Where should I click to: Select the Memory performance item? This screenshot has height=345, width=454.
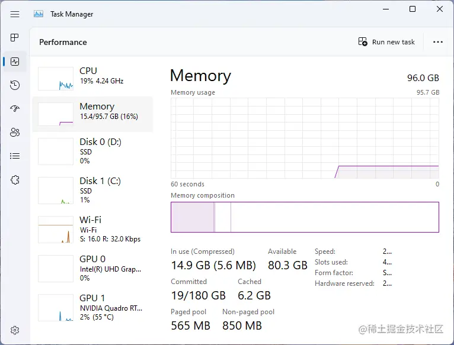click(92, 114)
